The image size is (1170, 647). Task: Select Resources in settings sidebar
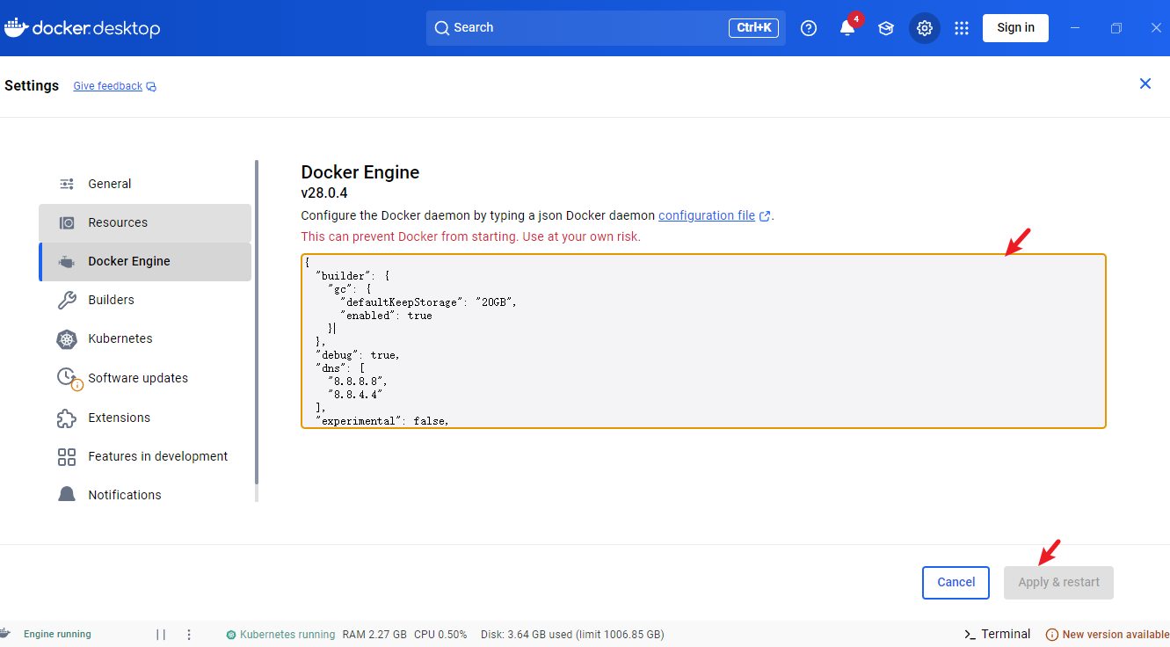point(145,222)
